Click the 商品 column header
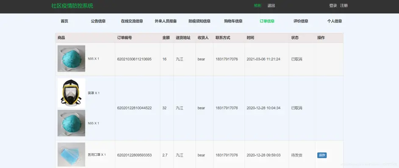The width and height of the screenshot is (399, 168). [x=61, y=38]
